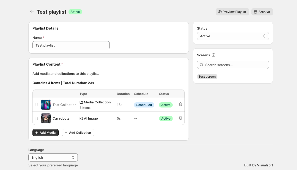Click the Screens info icon
Image resolution: width=297 pixels, height=170 pixels.
click(x=214, y=55)
